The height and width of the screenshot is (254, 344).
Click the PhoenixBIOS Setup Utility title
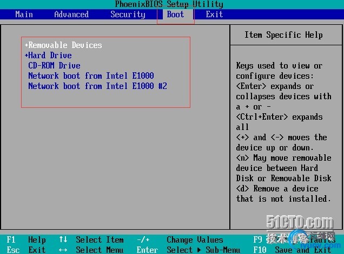169,4
